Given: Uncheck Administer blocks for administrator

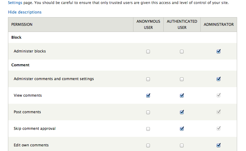Looking at the screenshot, I should (218, 52).
